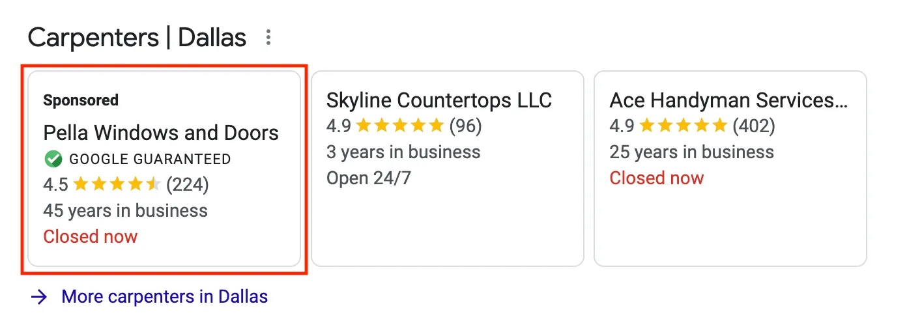Open the More carpenters in Dallas link

(x=164, y=297)
